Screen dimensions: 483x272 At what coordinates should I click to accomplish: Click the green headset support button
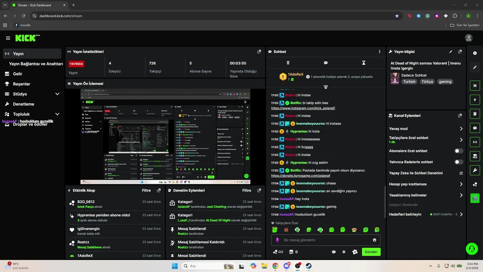(471, 249)
